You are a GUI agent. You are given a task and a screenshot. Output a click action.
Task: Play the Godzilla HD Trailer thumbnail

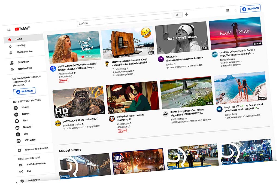click(79, 102)
